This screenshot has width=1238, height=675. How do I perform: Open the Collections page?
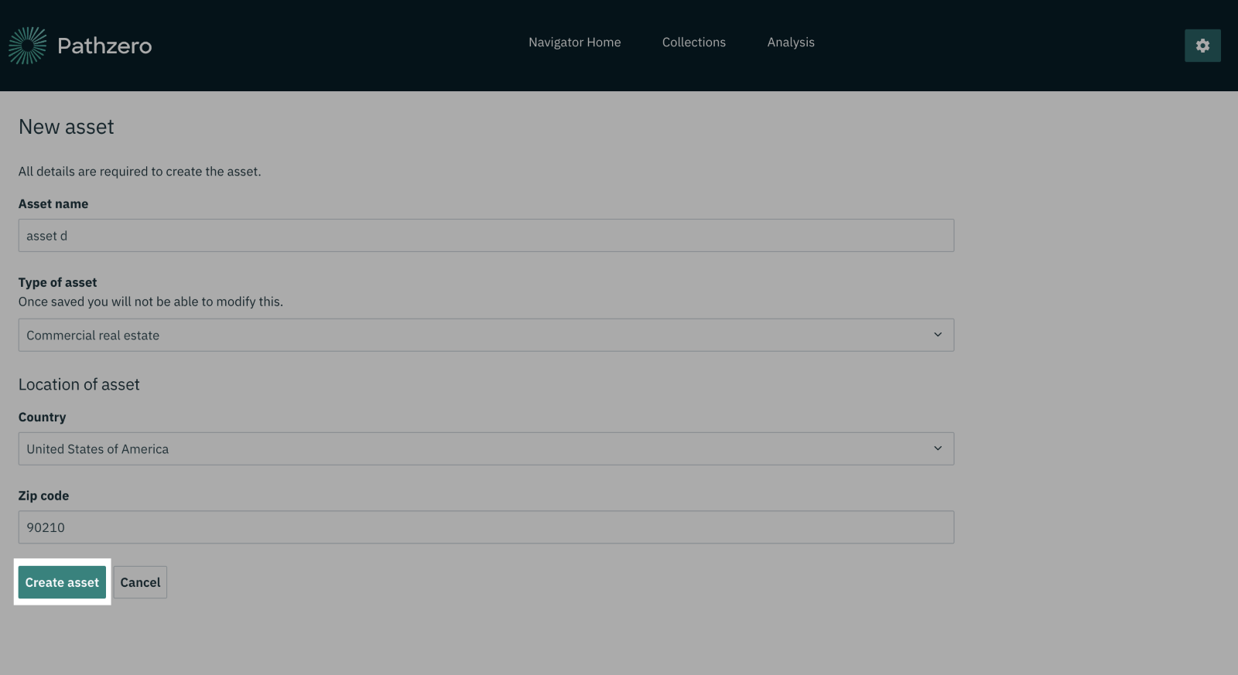tap(694, 43)
